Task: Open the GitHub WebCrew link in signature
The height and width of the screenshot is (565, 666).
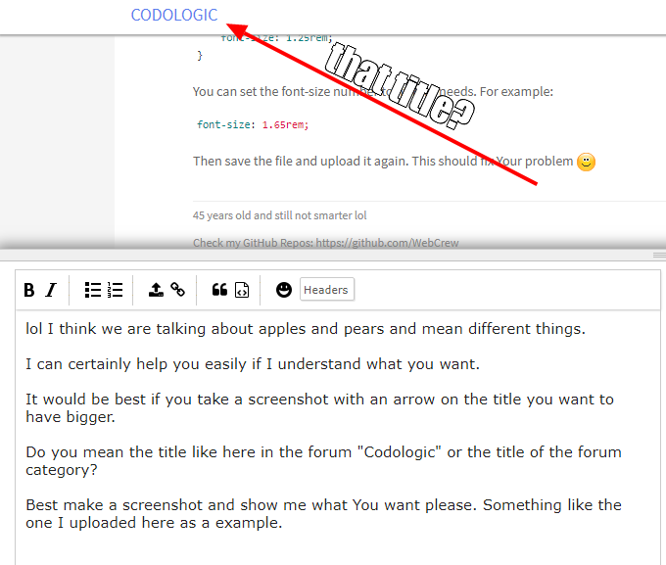Action: [x=387, y=243]
